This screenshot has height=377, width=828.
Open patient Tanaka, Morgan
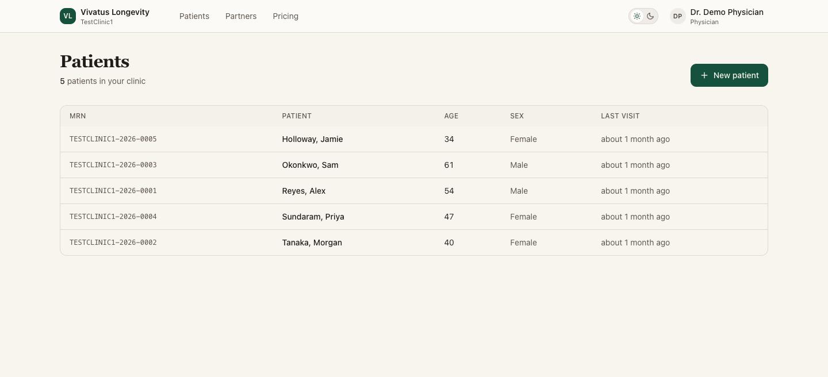(x=312, y=243)
